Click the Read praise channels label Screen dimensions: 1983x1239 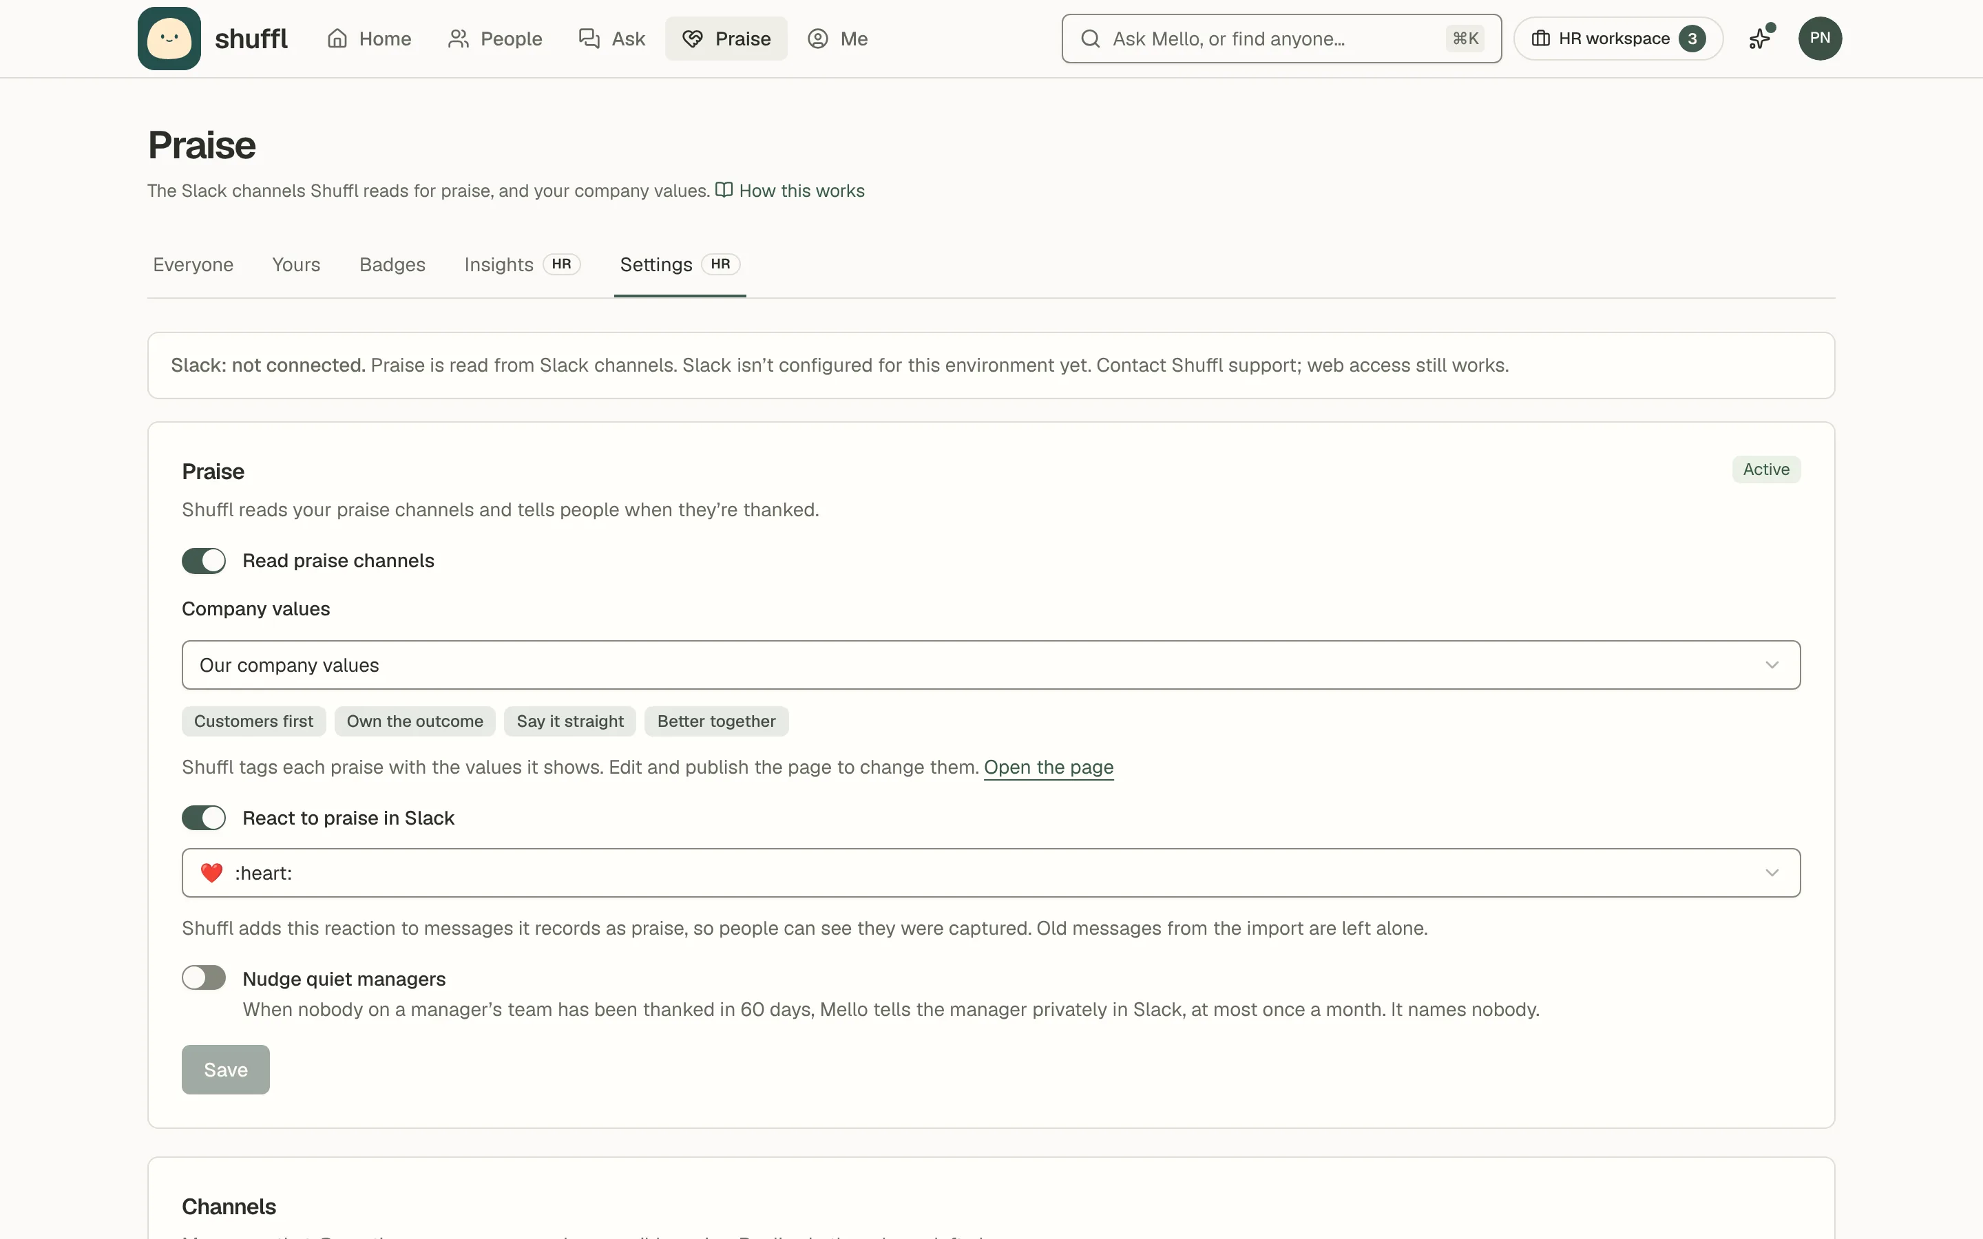(x=339, y=560)
